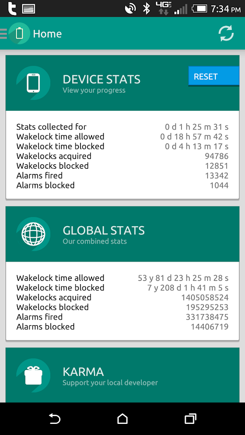Open the GLOBAL STATS card header
The height and width of the screenshot is (435, 245).
(122, 234)
